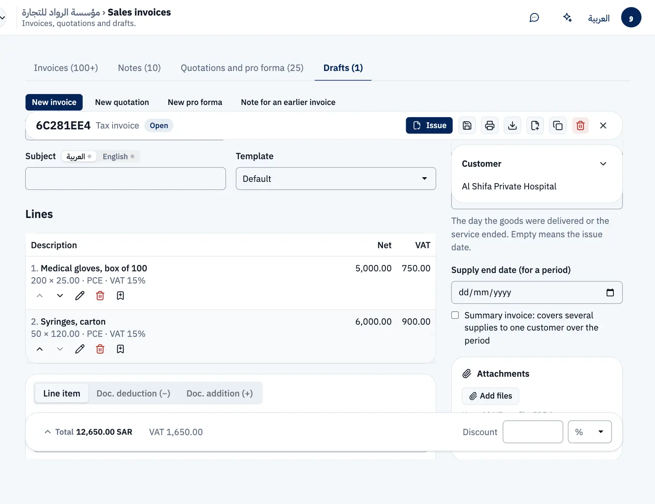Tick the Summary invoice checkbox
This screenshot has width=655, height=504.
tap(455, 315)
